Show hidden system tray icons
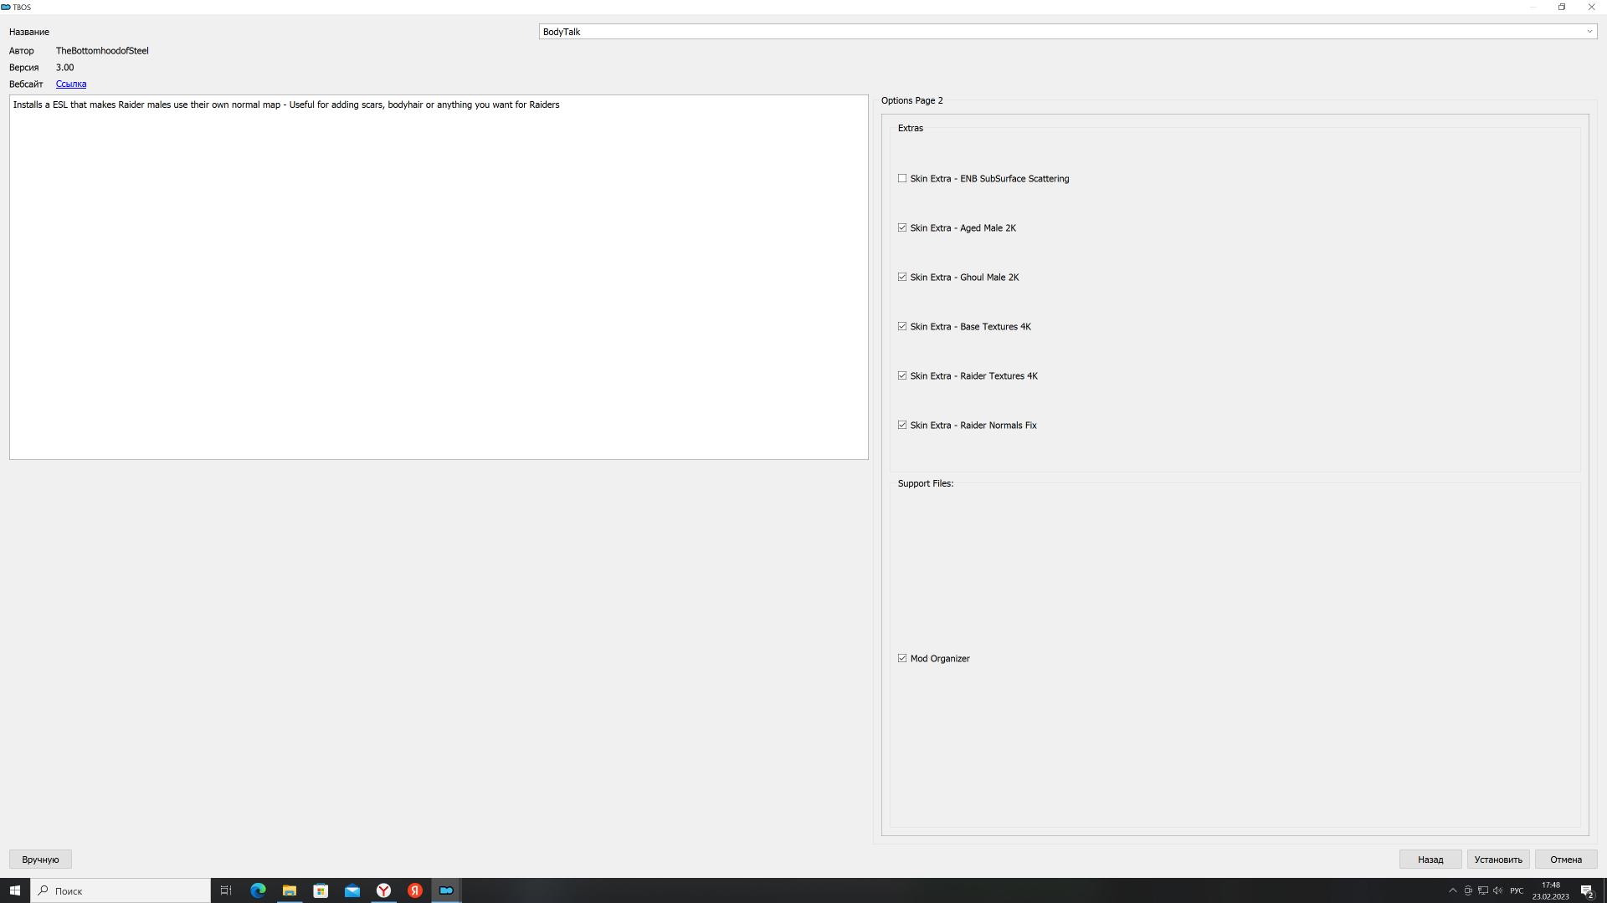The width and height of the screenshot is (1607, 903). [1453, 890]
